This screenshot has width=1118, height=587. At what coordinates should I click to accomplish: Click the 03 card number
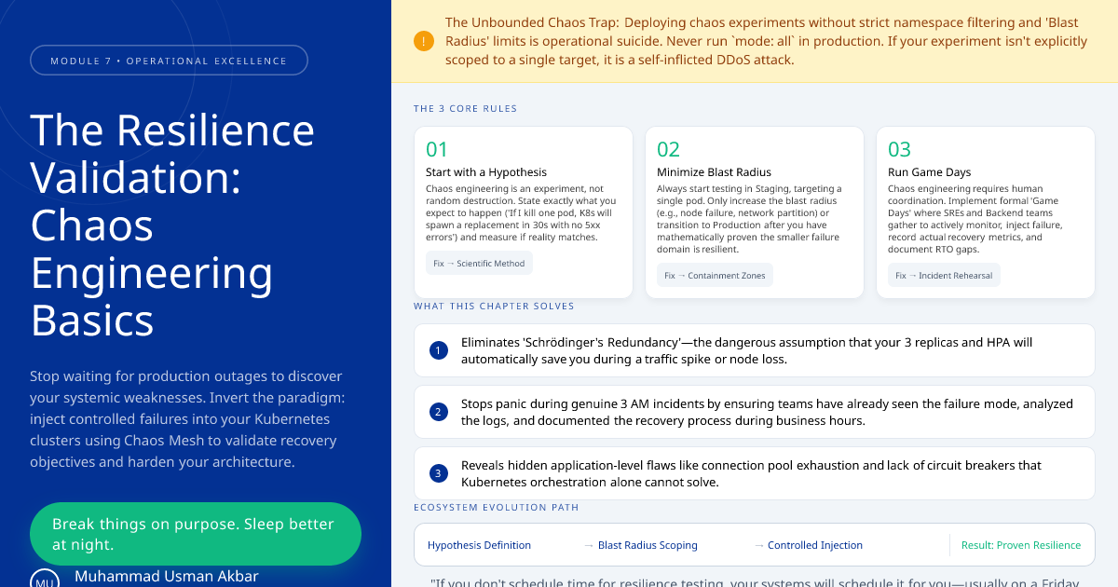pos(899,149)
